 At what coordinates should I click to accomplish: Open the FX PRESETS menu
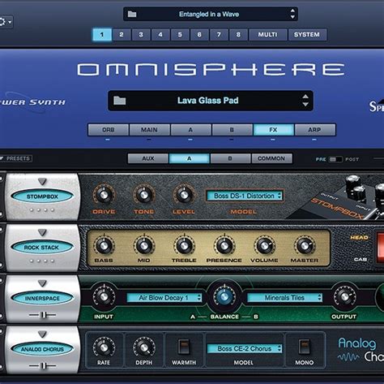coord(16,158)
